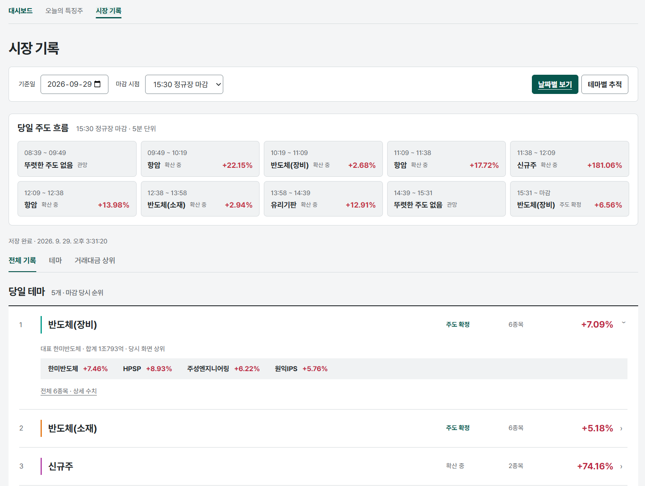The image size is (645, 486).
Task: Select the 11:09 ~ 11:38 항암 card
Action: click(x=447, y=159)
